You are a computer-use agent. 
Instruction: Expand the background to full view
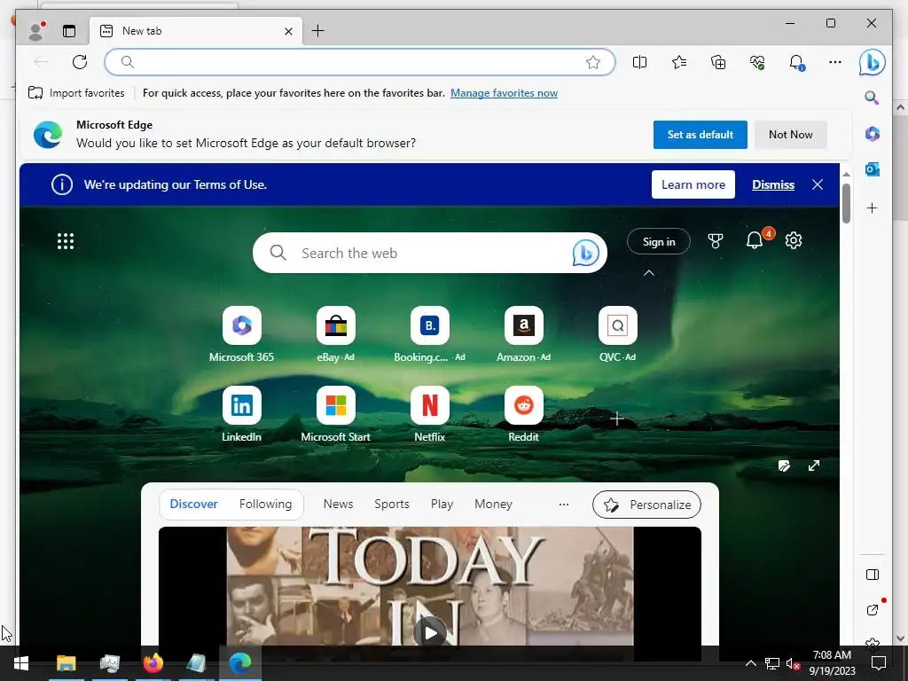click(x=814, y=466)
